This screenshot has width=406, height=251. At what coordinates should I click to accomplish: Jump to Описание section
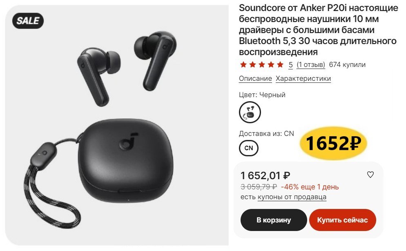[x=255, y=78]
